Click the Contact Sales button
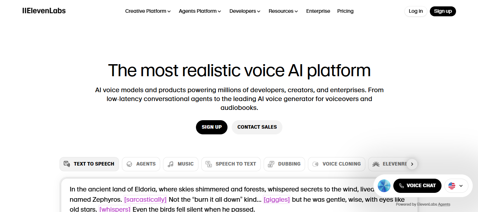 click(257, 127)
